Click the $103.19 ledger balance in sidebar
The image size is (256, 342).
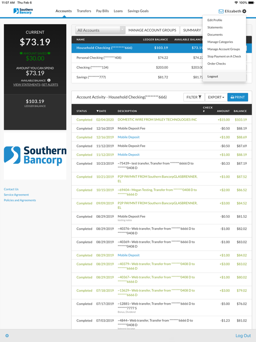click(x=35, y=101)
